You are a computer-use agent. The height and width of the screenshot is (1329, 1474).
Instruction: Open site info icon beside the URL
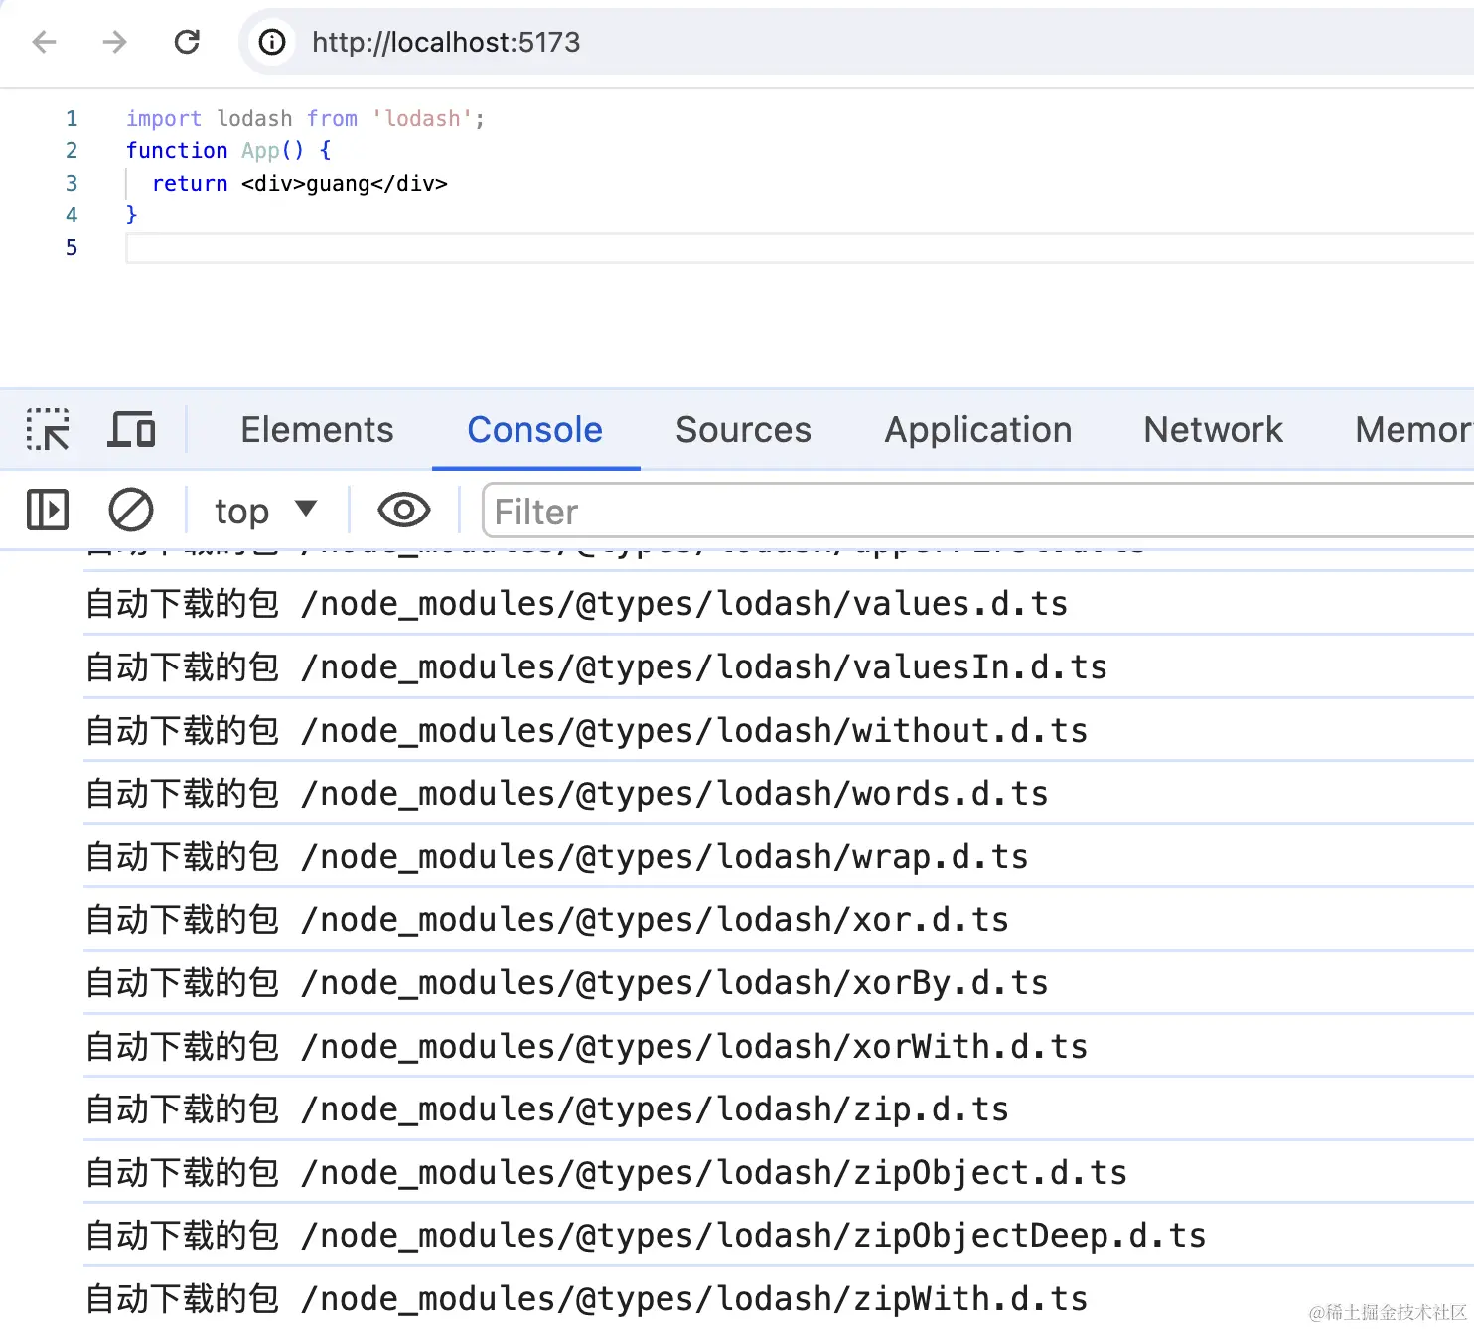point(272,42)
